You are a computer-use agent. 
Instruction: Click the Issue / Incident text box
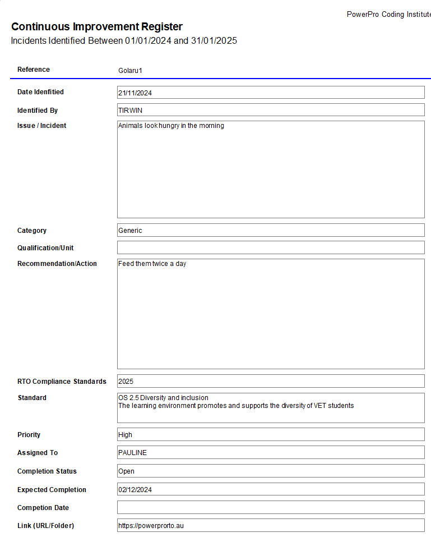click(271, 169)
